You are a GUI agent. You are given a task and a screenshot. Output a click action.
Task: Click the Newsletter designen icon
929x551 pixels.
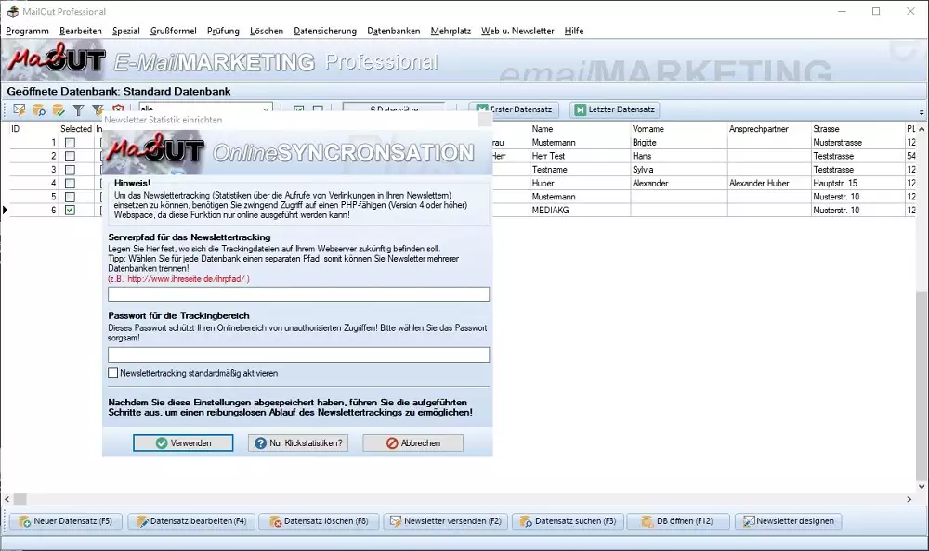(749, 521)
